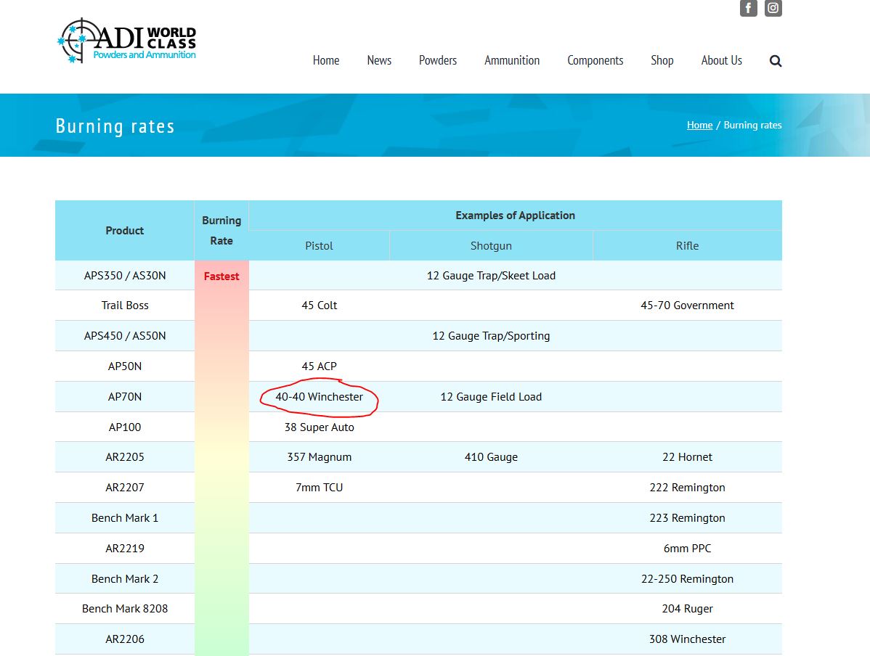
Task: Open the Powders menu
Action: [438, 60]
